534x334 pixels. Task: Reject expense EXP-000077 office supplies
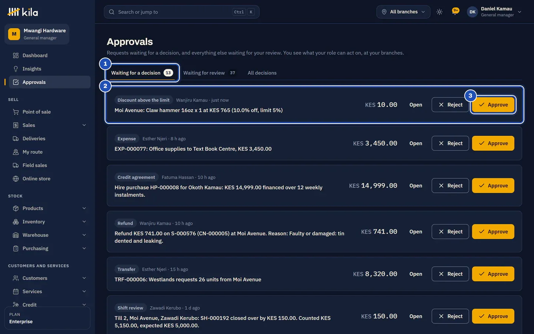click(x=450, y=143)
